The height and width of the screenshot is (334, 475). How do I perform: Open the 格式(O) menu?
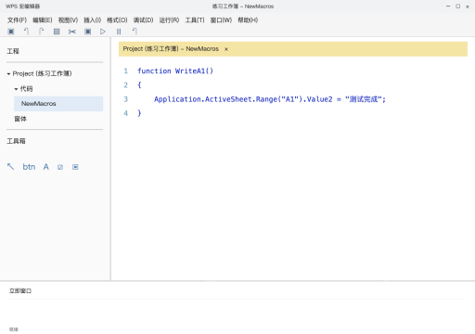coord(117,20)
